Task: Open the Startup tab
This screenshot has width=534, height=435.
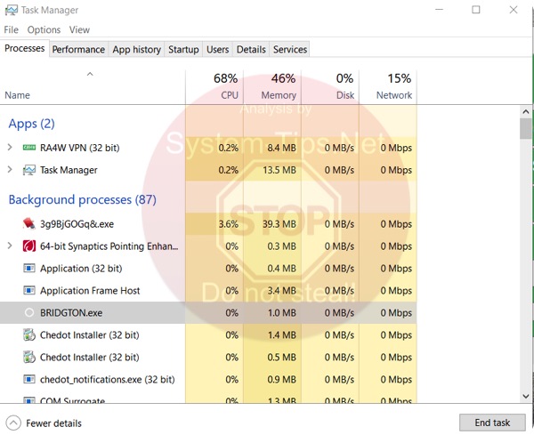Action: [x=183, y=50]
